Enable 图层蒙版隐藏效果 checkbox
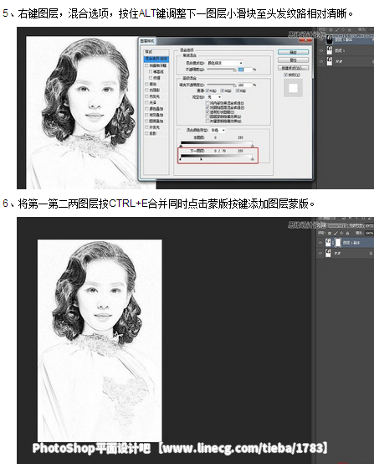This screenshot has height=464, width=374. pos(207,116)
